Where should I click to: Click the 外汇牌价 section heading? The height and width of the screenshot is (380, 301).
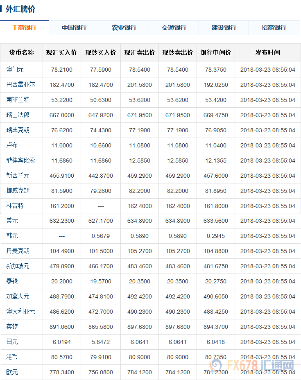pyautogui.click(x=20, y=9)
